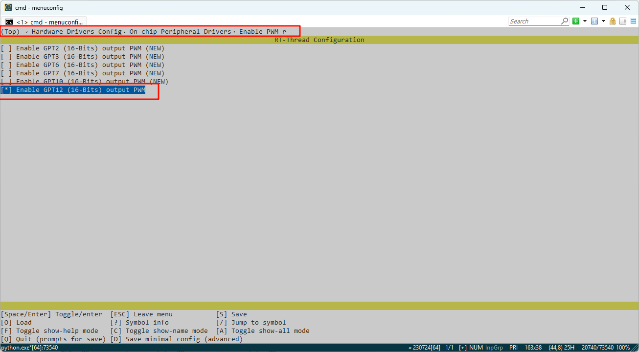Click '« 230724[64]' status bar entry
The image size is (639, 352).
pyautogui.click(x=424, y=348)
